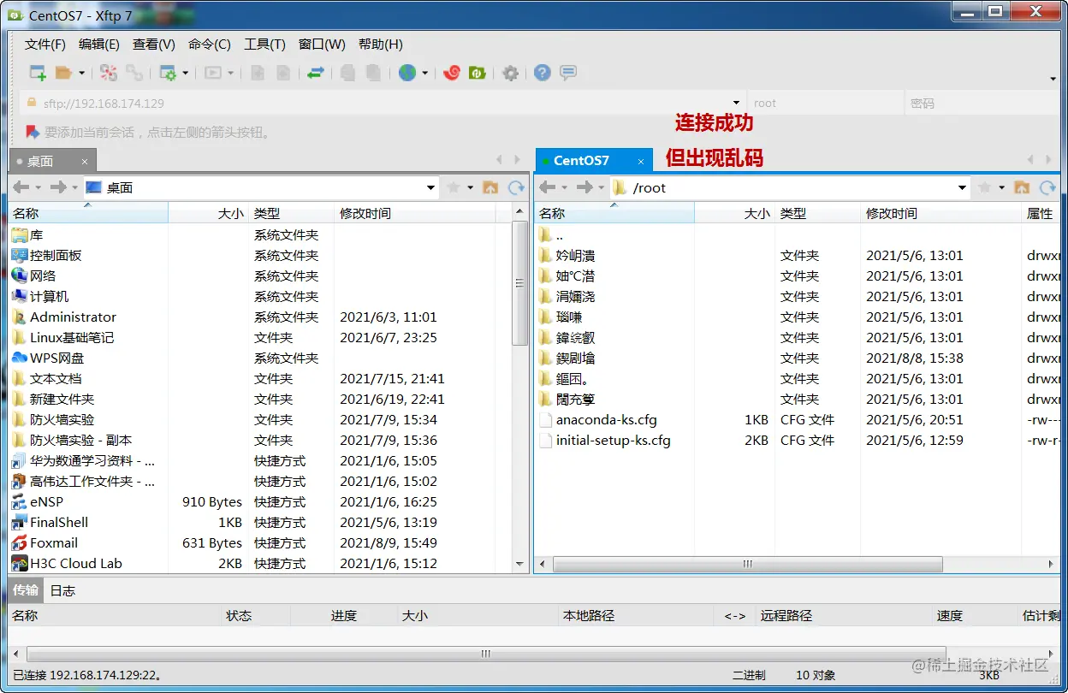This screenshot has width=1068, height=693.
Task: Open the local 桌面 path dropdown
Action: [x=430, y=187]
